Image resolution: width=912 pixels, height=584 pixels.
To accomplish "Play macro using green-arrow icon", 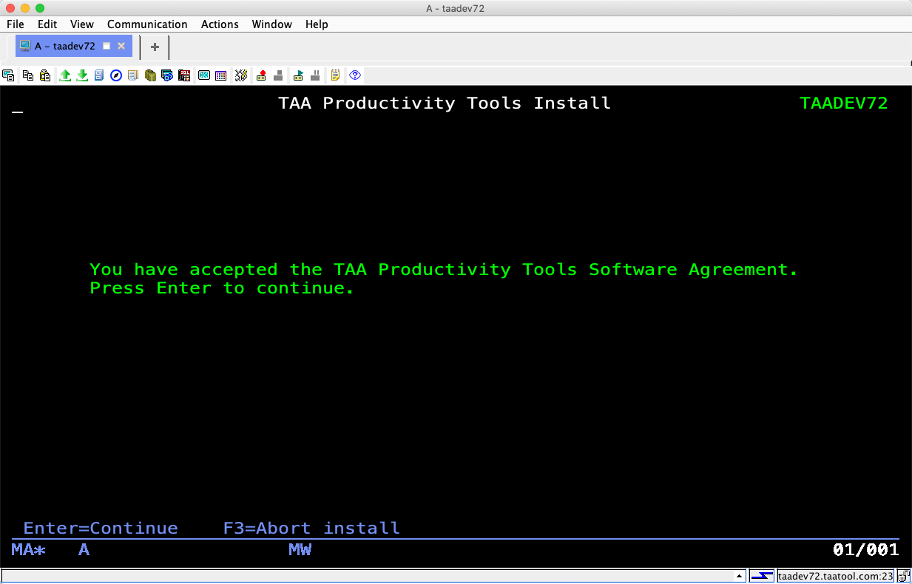I will point(298,75).
